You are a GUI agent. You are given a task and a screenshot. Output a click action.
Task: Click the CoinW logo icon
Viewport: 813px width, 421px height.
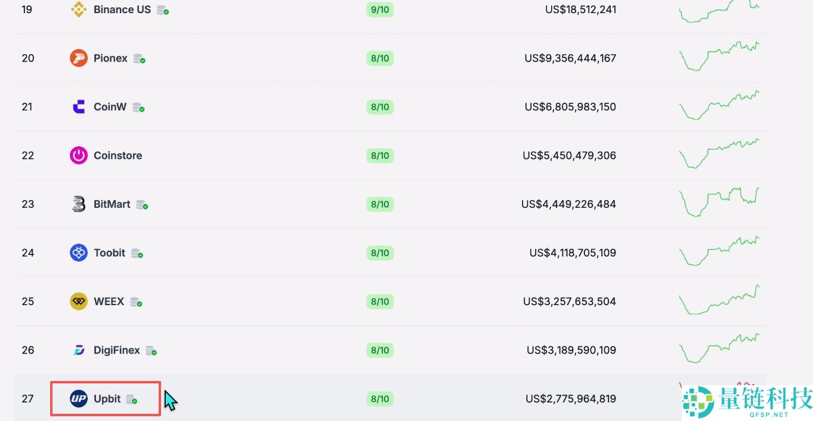(79, 107)
